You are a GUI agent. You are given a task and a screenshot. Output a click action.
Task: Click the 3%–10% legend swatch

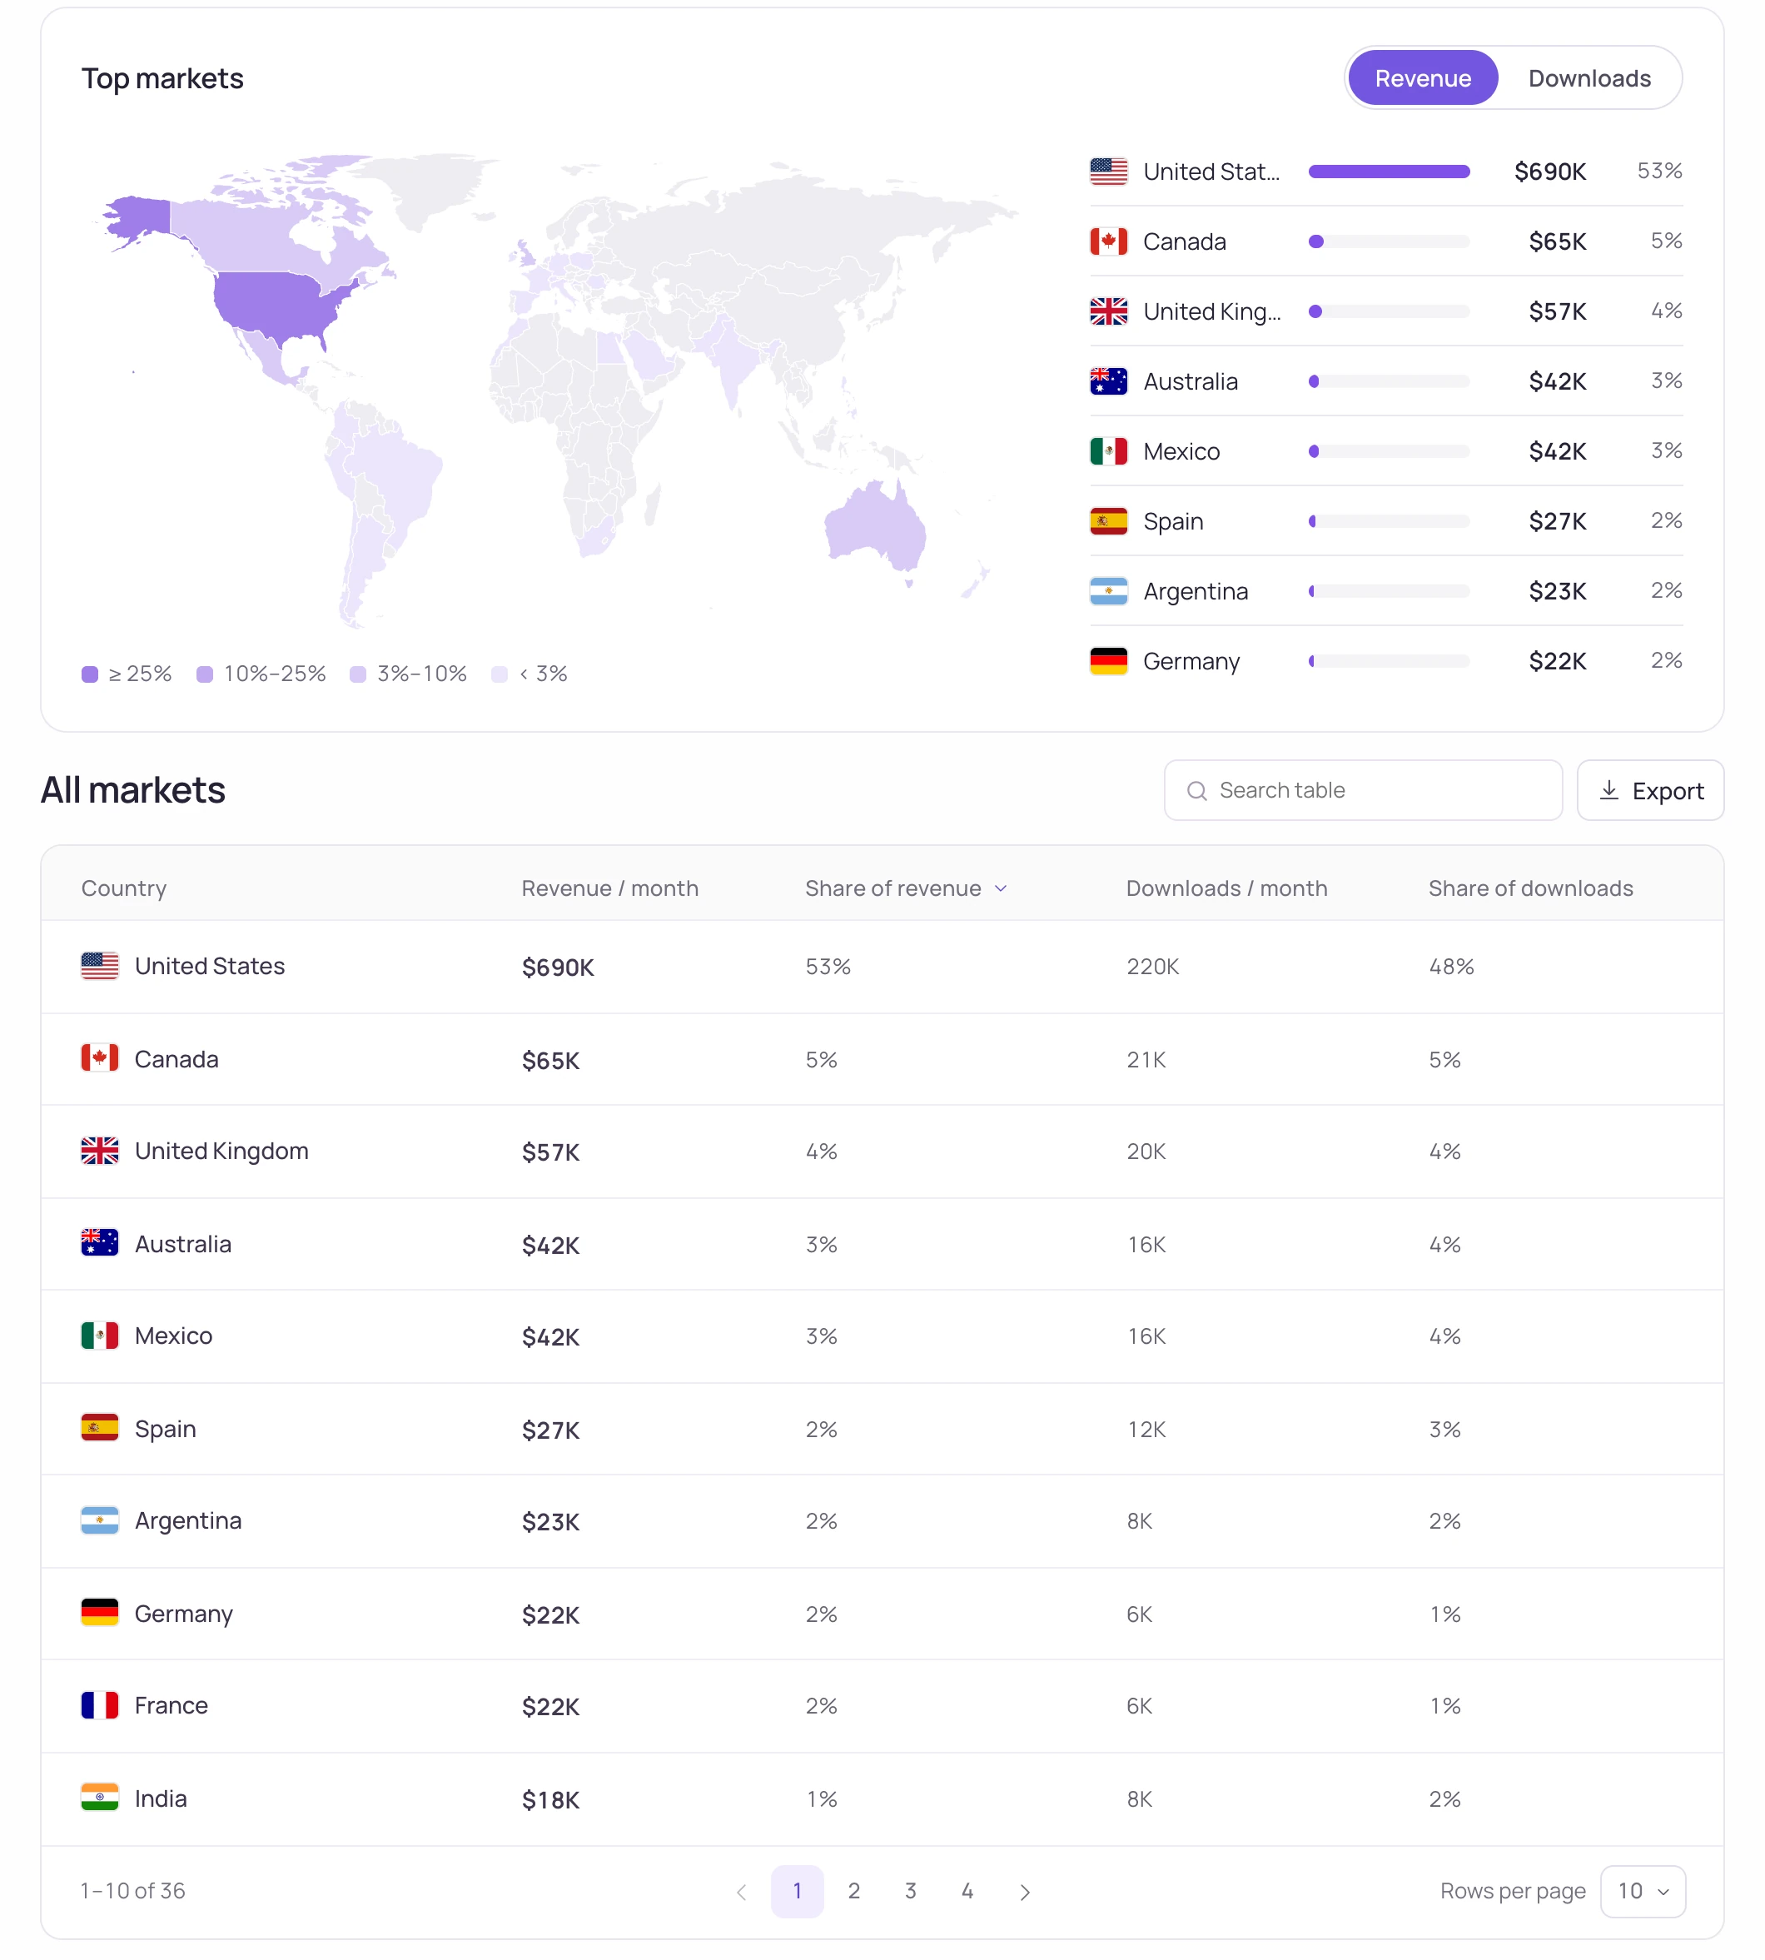[358, 674]
